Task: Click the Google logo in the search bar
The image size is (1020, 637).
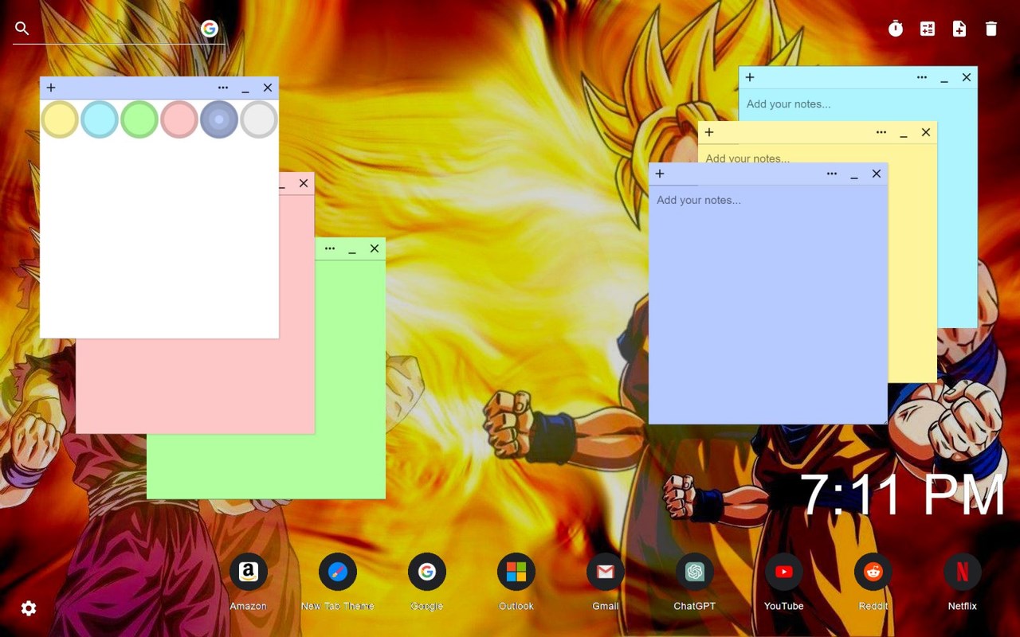Action: click(210, 29)
